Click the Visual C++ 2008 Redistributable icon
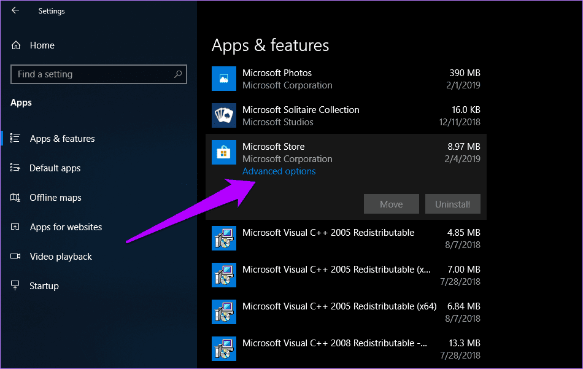 click(x=224, y=349)
